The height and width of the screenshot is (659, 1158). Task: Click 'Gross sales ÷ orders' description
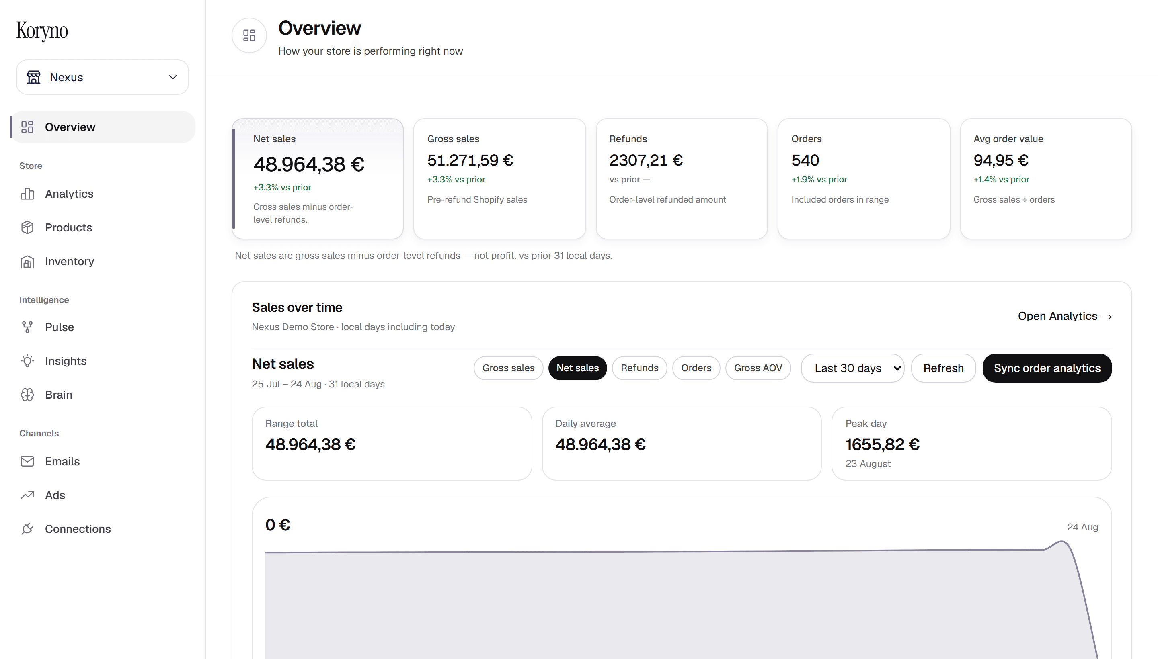point(1014,200)
